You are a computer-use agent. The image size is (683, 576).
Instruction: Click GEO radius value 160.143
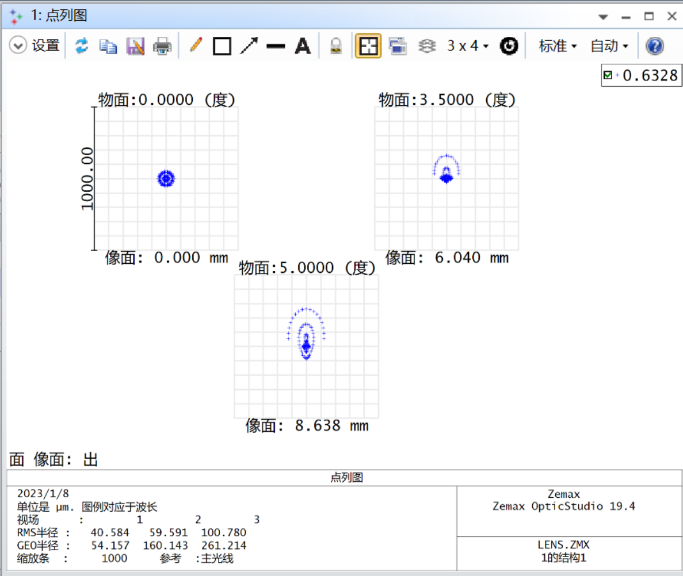[166, 546]
